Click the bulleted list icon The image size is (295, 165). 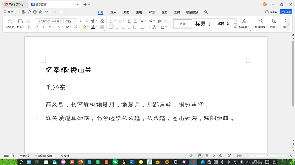(112, 21)
